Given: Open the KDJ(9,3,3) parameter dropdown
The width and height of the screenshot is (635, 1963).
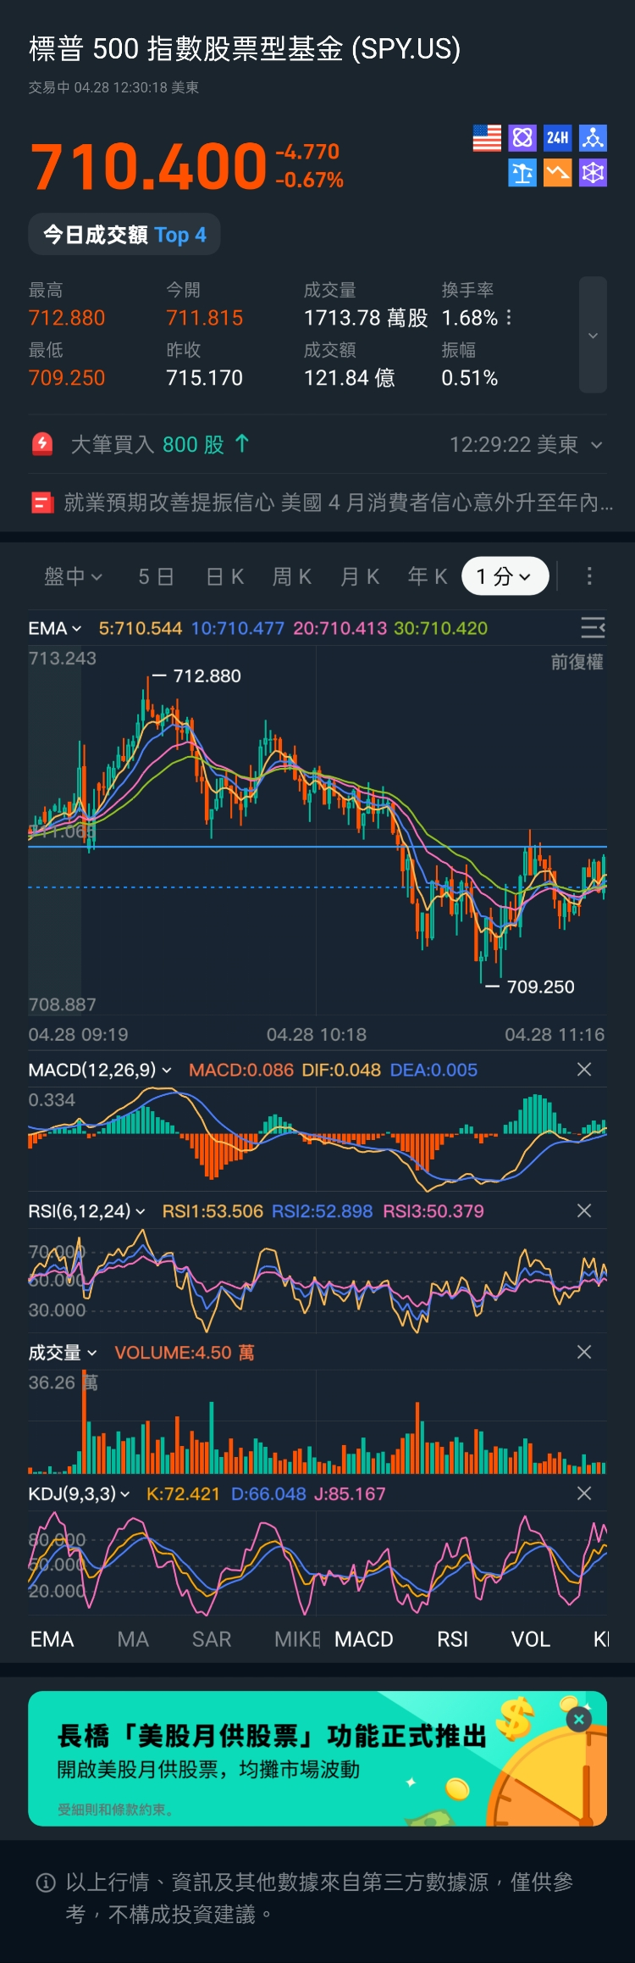Looking at the screenshot, I should coord(80,1493).
